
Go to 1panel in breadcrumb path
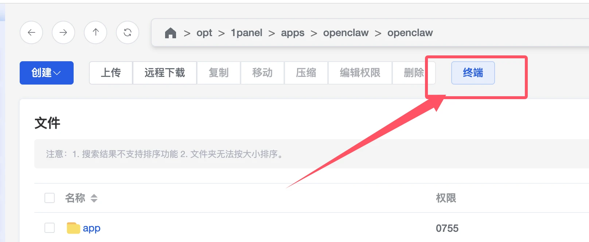[247, 33]
